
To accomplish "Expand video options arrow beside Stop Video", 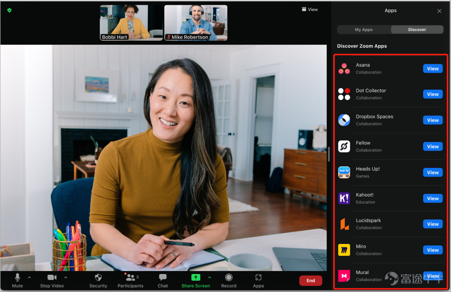I will coord(66,277).
